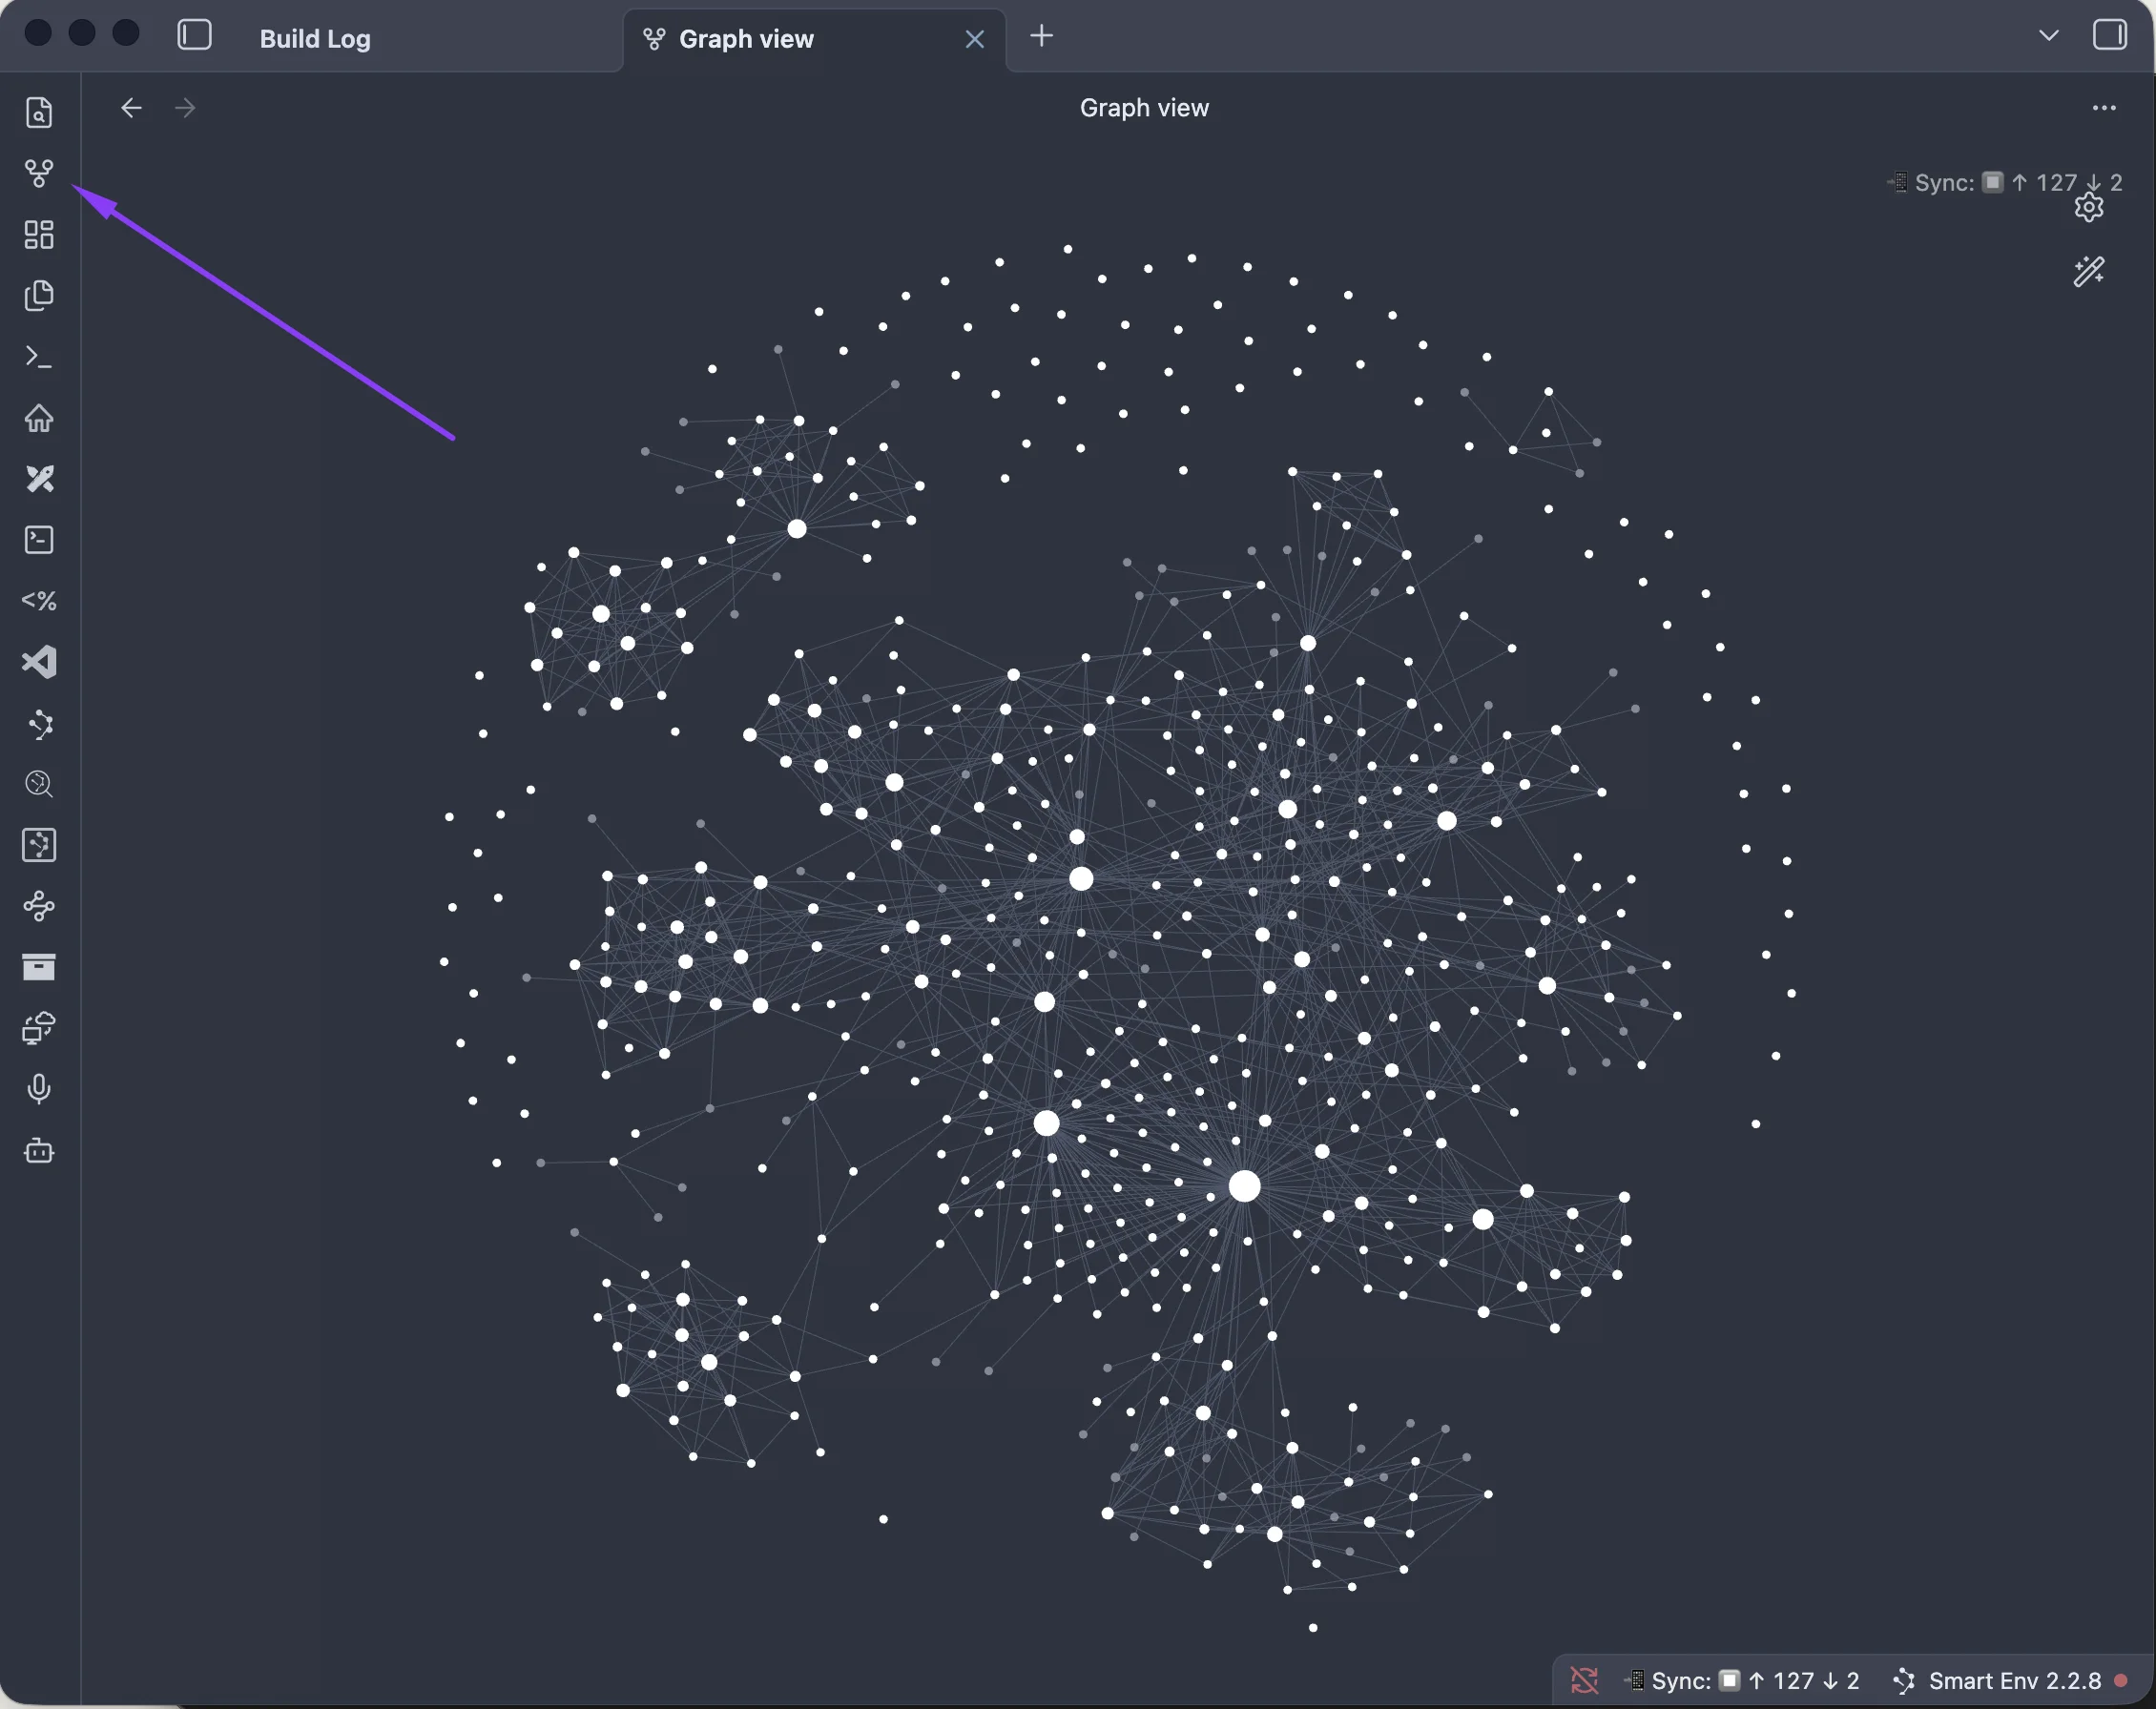Click the stacked-pages files ribbon icon

coord(39,296)
